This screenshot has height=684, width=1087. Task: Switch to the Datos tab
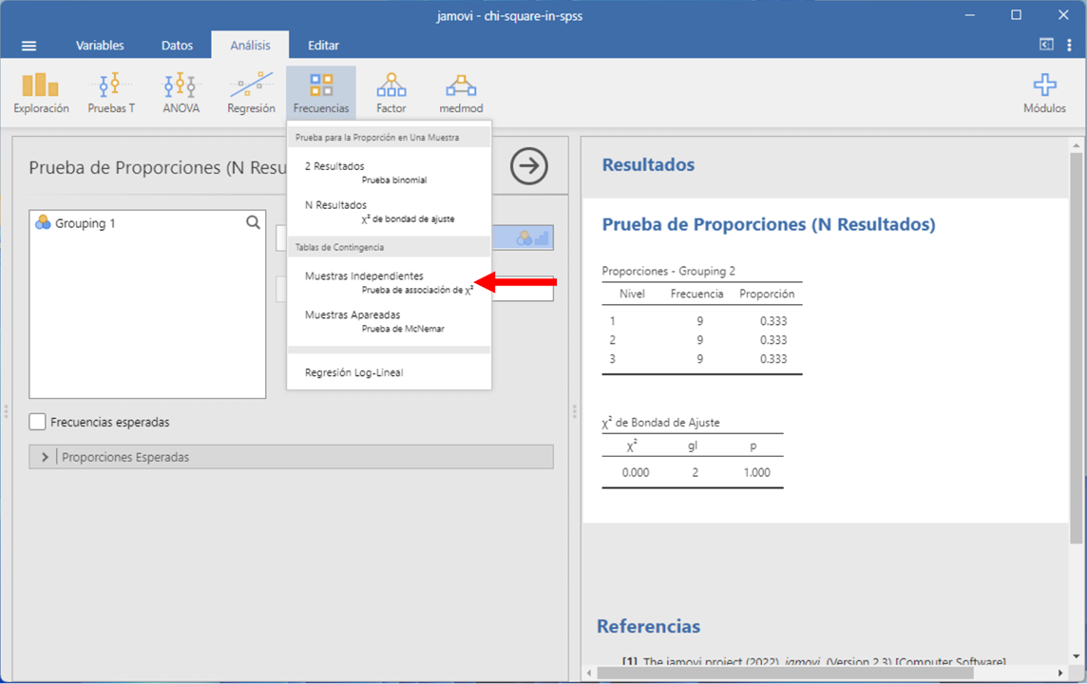point(177,46)
